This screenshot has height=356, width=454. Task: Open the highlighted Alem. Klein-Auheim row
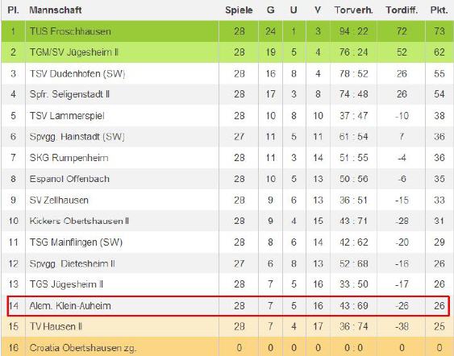click(x=228, y=306)
